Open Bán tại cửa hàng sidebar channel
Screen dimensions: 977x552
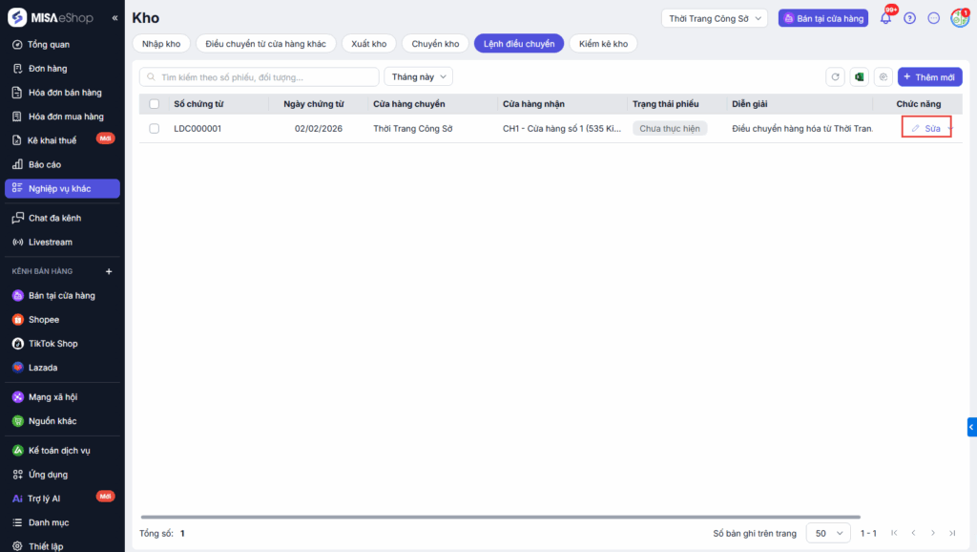[x=61, y=296]
